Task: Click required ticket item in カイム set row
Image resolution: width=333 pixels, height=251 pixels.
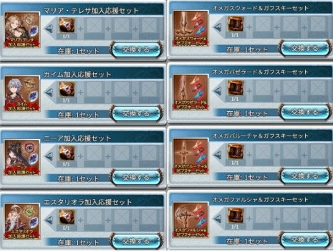Action: [x=67, y=89]
